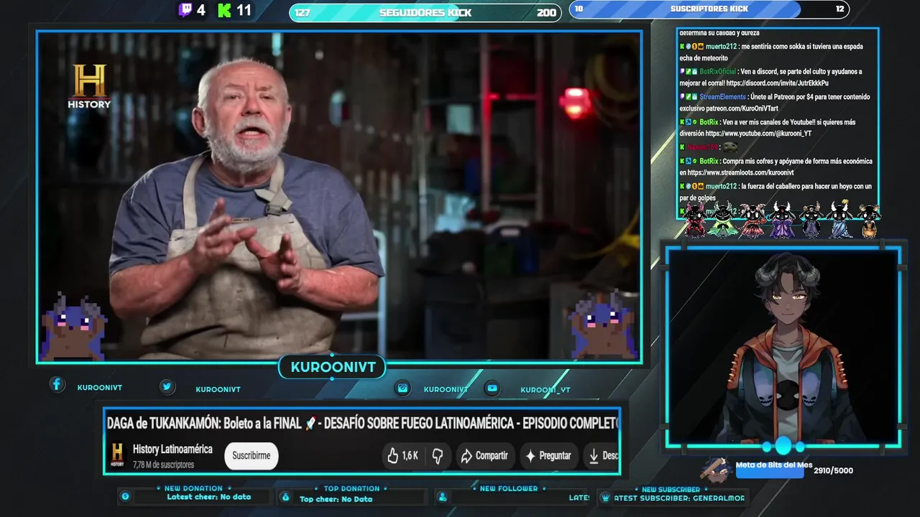Open the streamloots.com/kuroonivt link in chat
This screenshot has height=517, width=920.
pyautogui.click(x=740, y=173)
